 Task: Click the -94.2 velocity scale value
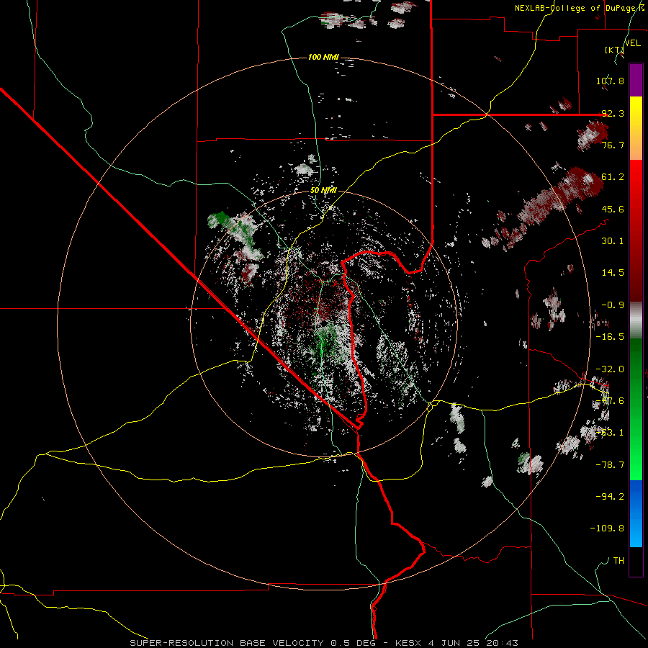coord(610,497)
